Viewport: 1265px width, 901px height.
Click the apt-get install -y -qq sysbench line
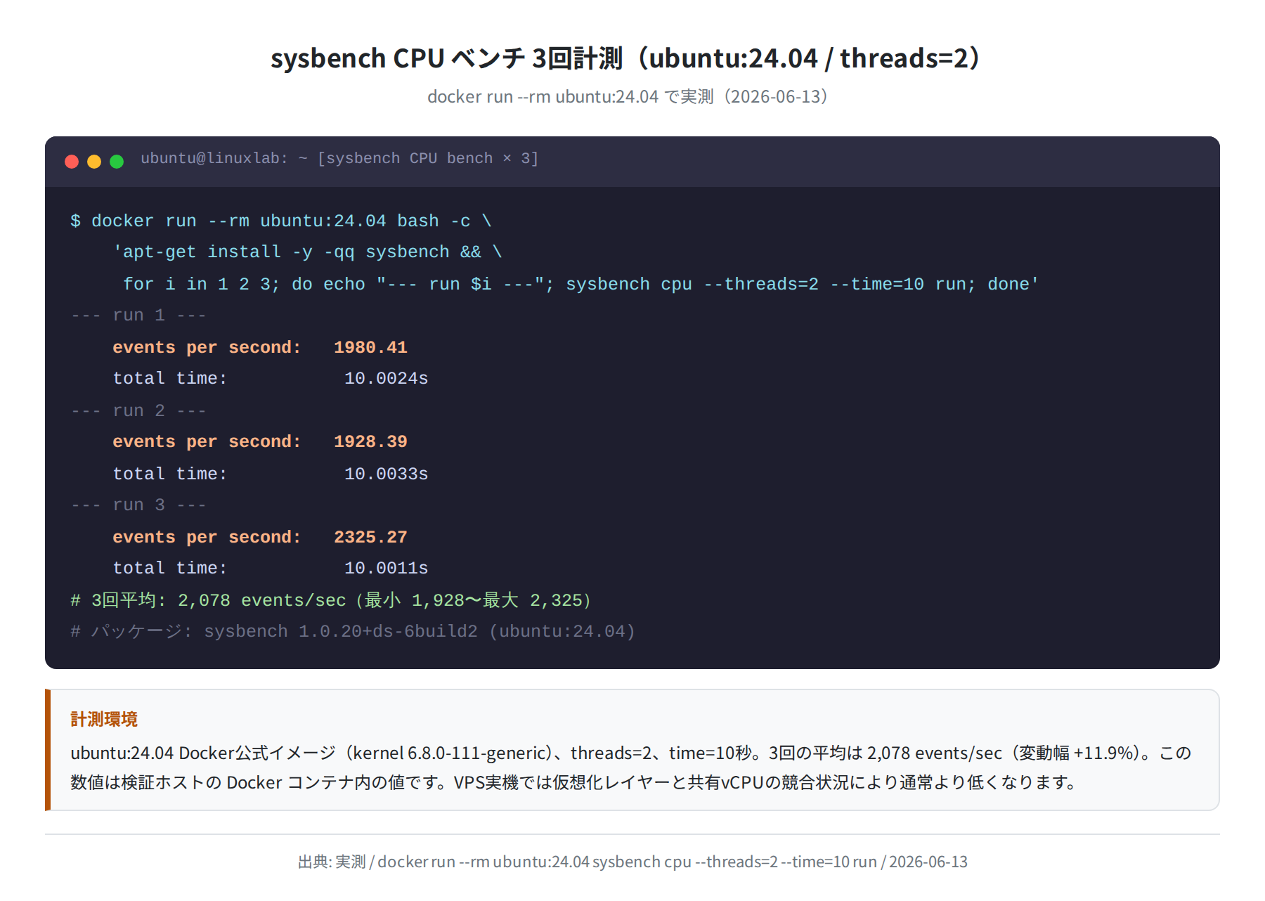[308, 252]
